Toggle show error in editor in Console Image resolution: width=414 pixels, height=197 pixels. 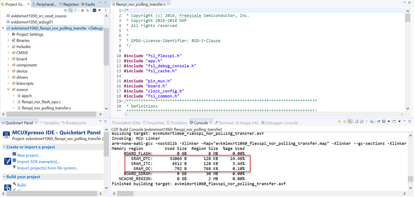(350, 121)
